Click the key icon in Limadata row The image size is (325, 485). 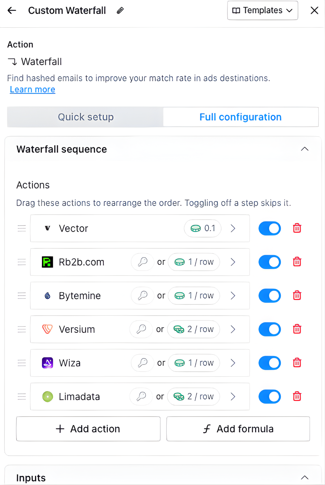pyautogui.click(x=141, y=397)
